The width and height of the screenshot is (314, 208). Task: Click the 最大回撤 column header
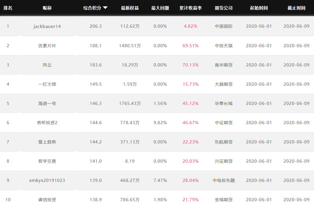click(160, 8)
